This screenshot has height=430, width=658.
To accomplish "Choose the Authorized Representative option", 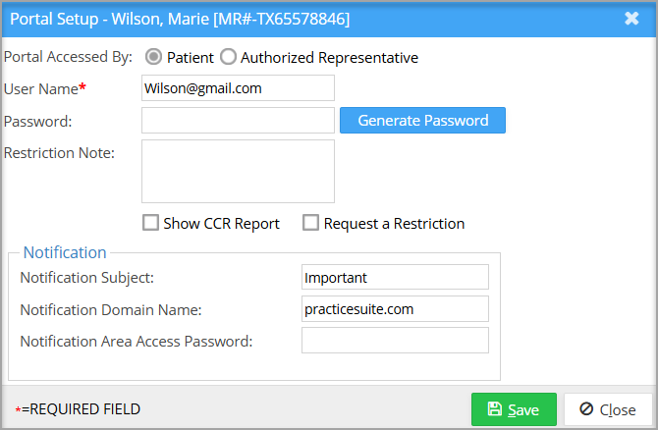I will point(228,58).
